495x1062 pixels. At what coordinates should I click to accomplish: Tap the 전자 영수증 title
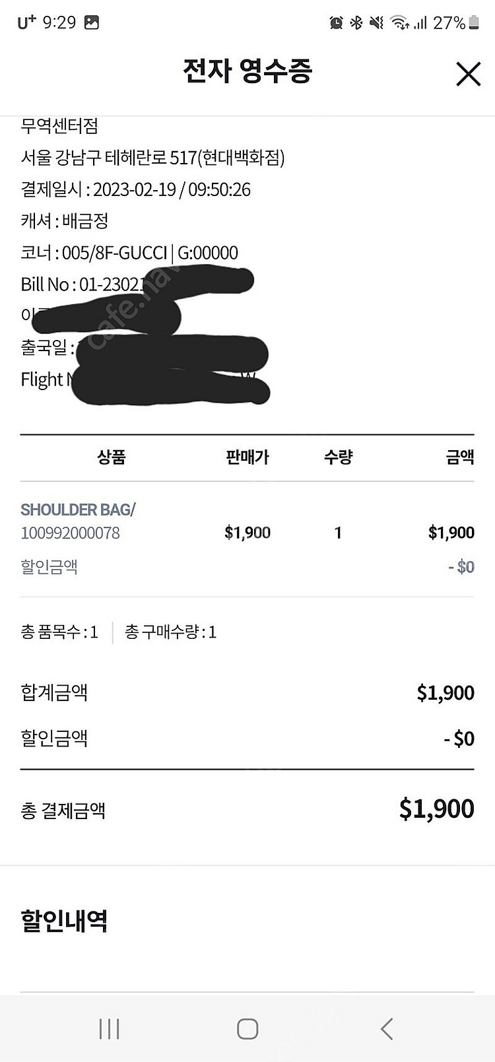247,71
